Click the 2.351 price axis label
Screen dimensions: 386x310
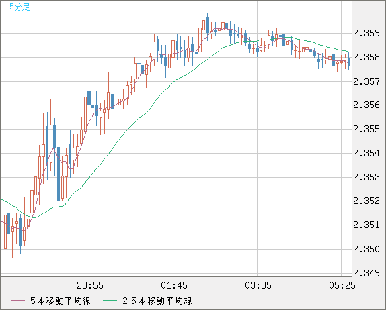pyautogui.click(x=366, y=225)
